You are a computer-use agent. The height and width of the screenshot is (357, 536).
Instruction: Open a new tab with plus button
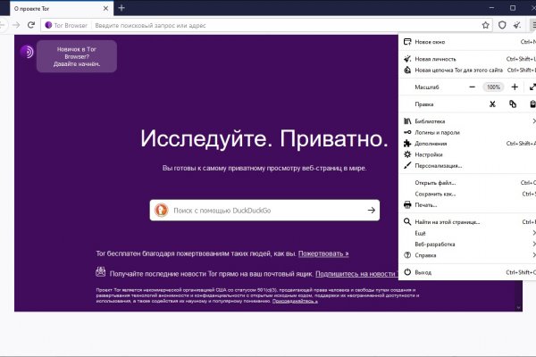coord(121,7)
